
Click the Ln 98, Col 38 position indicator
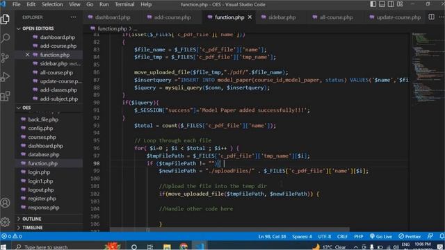pyautogui.click(x=272, y=236)
